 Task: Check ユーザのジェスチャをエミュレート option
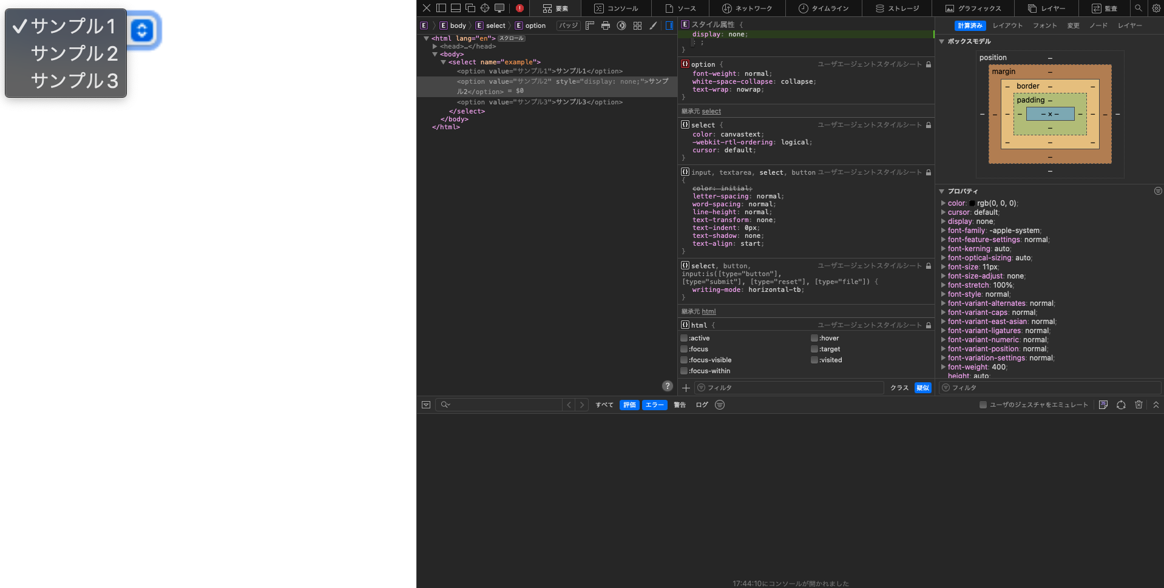point(983,405)
